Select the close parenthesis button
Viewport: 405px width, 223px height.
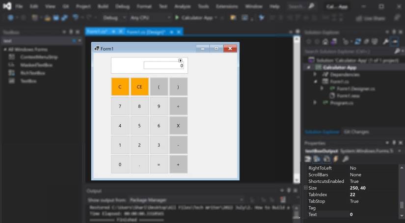(x=178, y=87)
